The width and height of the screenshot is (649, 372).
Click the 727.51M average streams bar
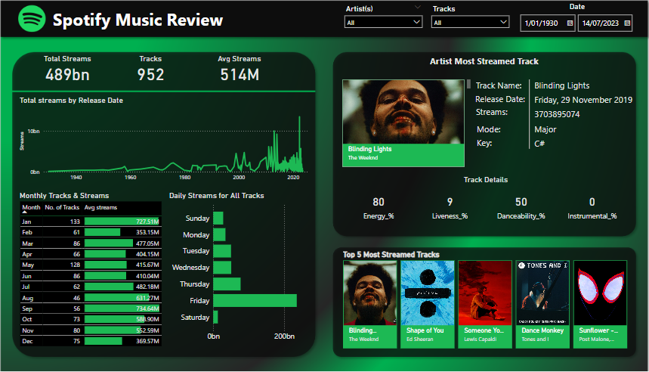[122, 222]
